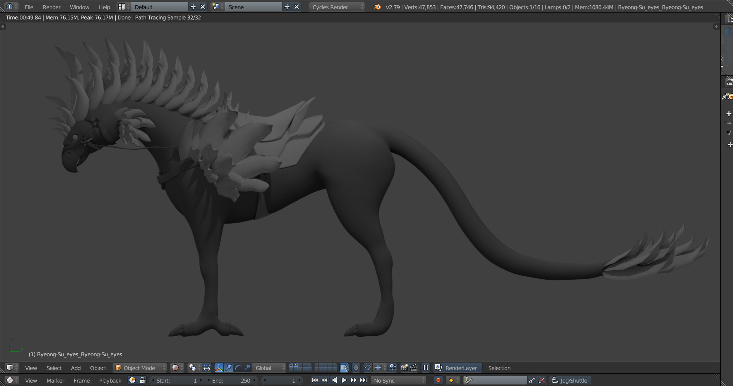733x386 pixels.
Task: Click the insert keyframe key icon in Timeline
Action: click(x=532, y=380)
